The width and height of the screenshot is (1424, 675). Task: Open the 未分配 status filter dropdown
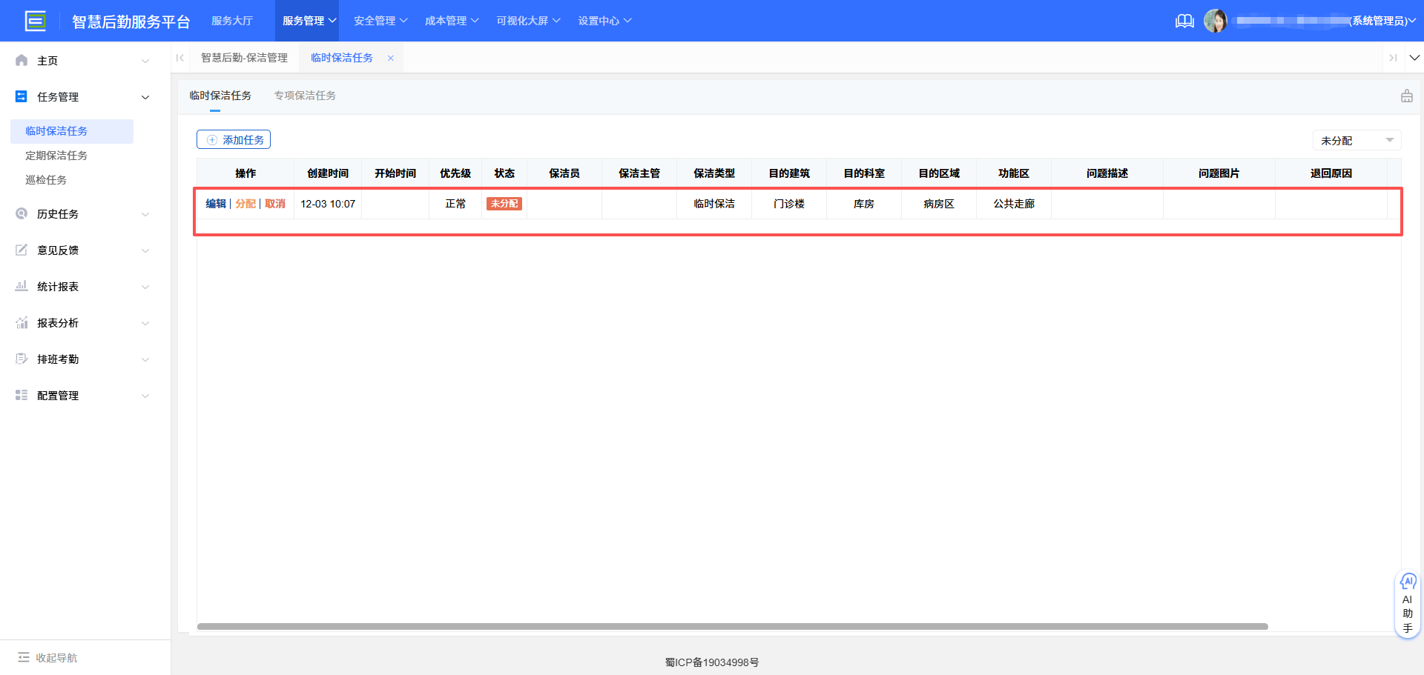click(1357, 140)
